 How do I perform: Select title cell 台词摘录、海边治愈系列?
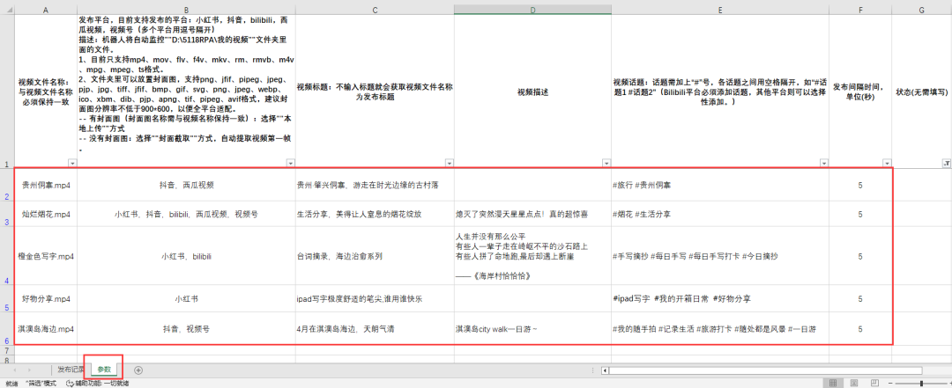[375, 256]
